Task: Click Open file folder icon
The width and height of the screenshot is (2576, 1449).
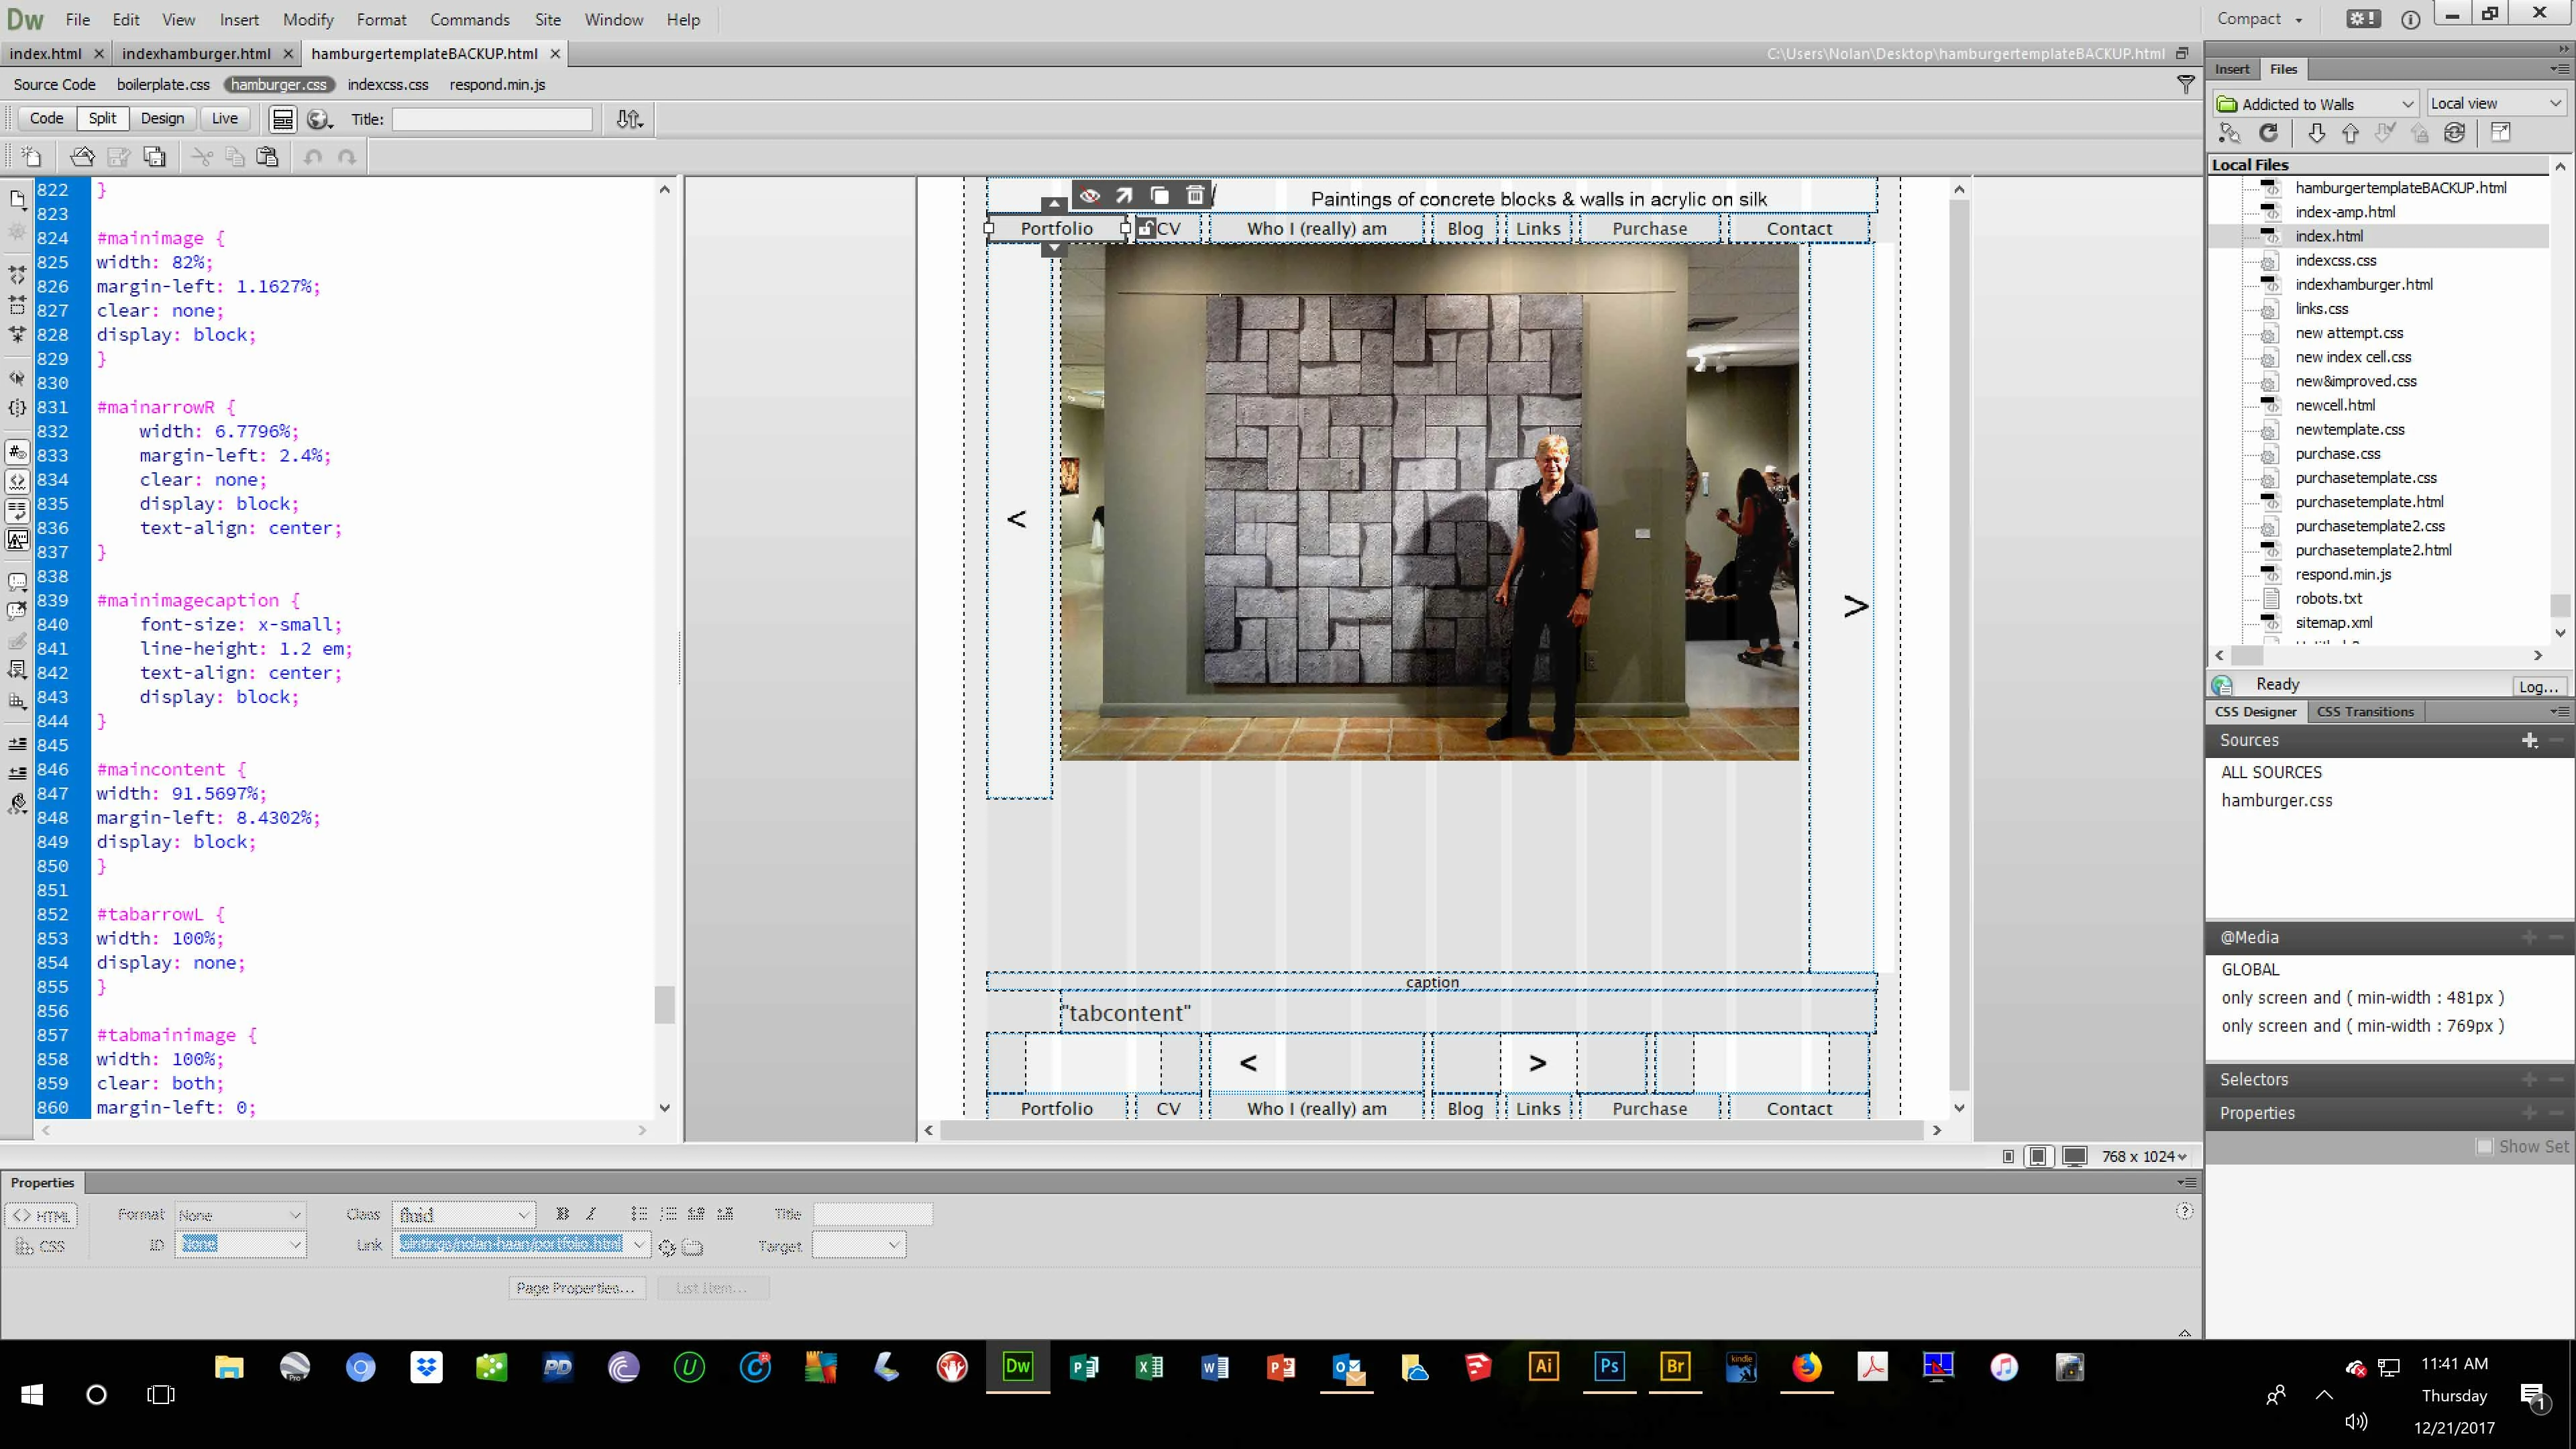Action: pyautogui.click(x=82, y=157)
